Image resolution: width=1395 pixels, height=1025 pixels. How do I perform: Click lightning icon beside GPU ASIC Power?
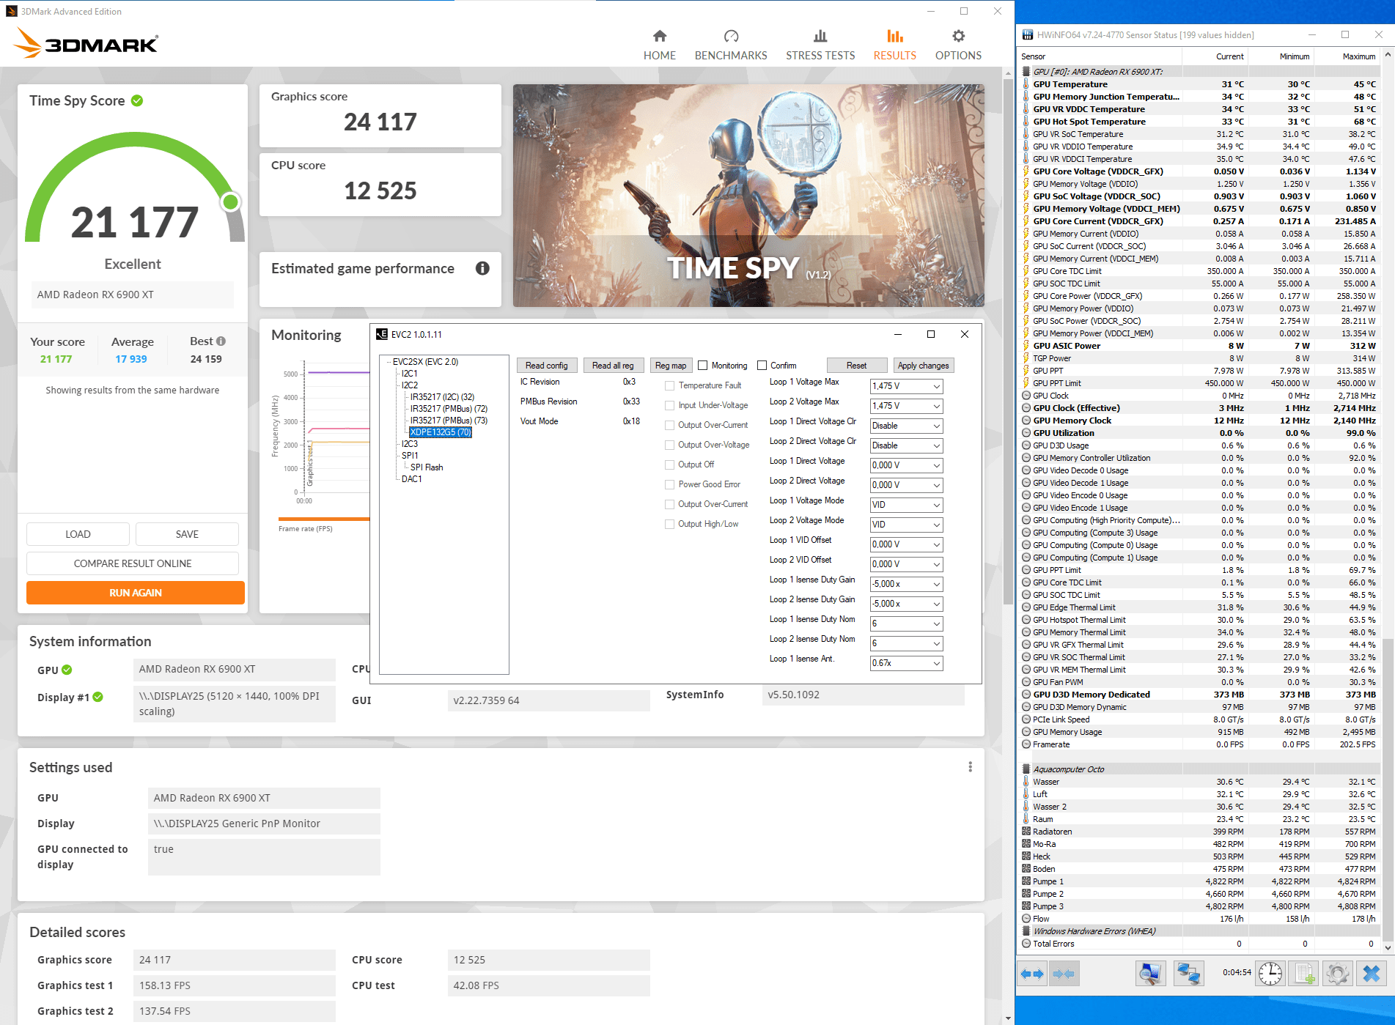coord(1026,346)
